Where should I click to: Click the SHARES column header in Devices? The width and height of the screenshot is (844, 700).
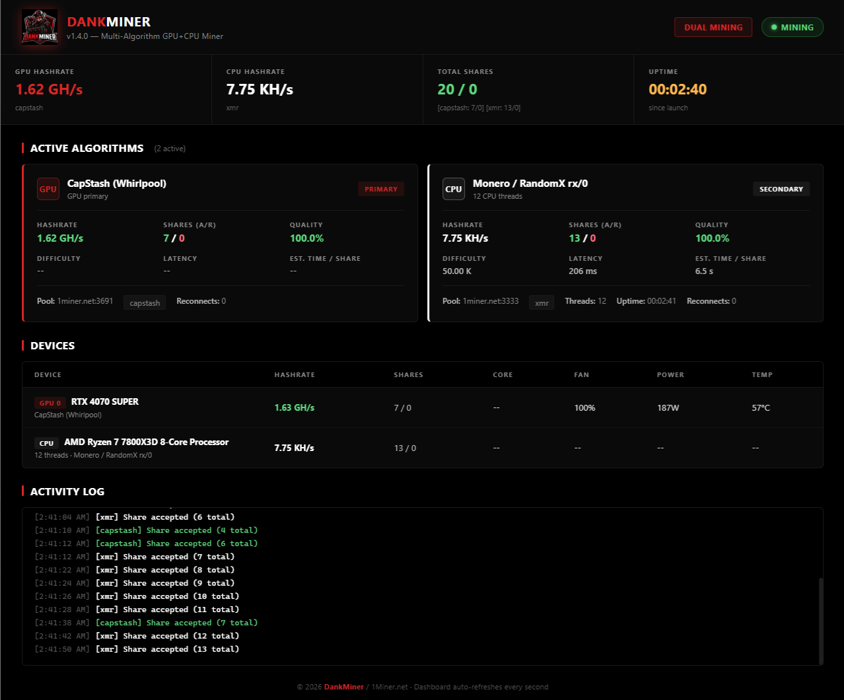pyautogui.click(x=408, y=374)
